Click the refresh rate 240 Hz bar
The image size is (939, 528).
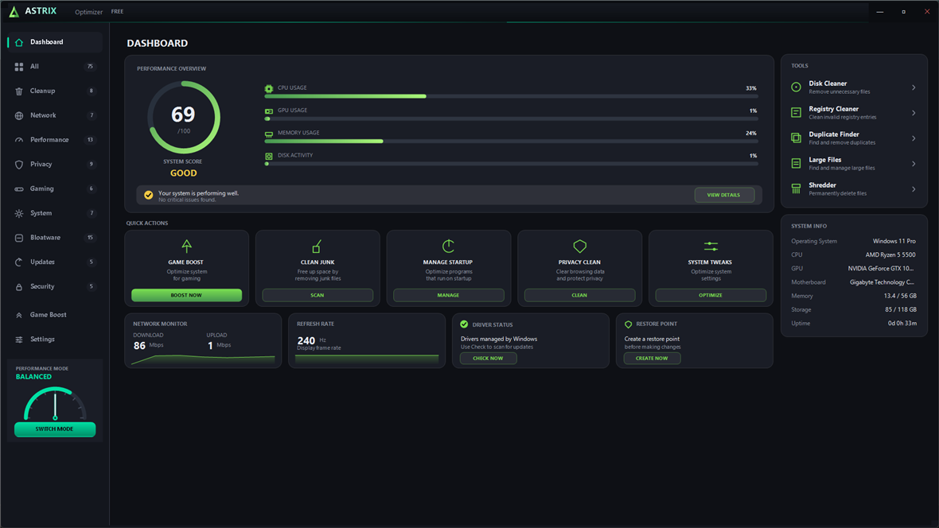(367, 359)
